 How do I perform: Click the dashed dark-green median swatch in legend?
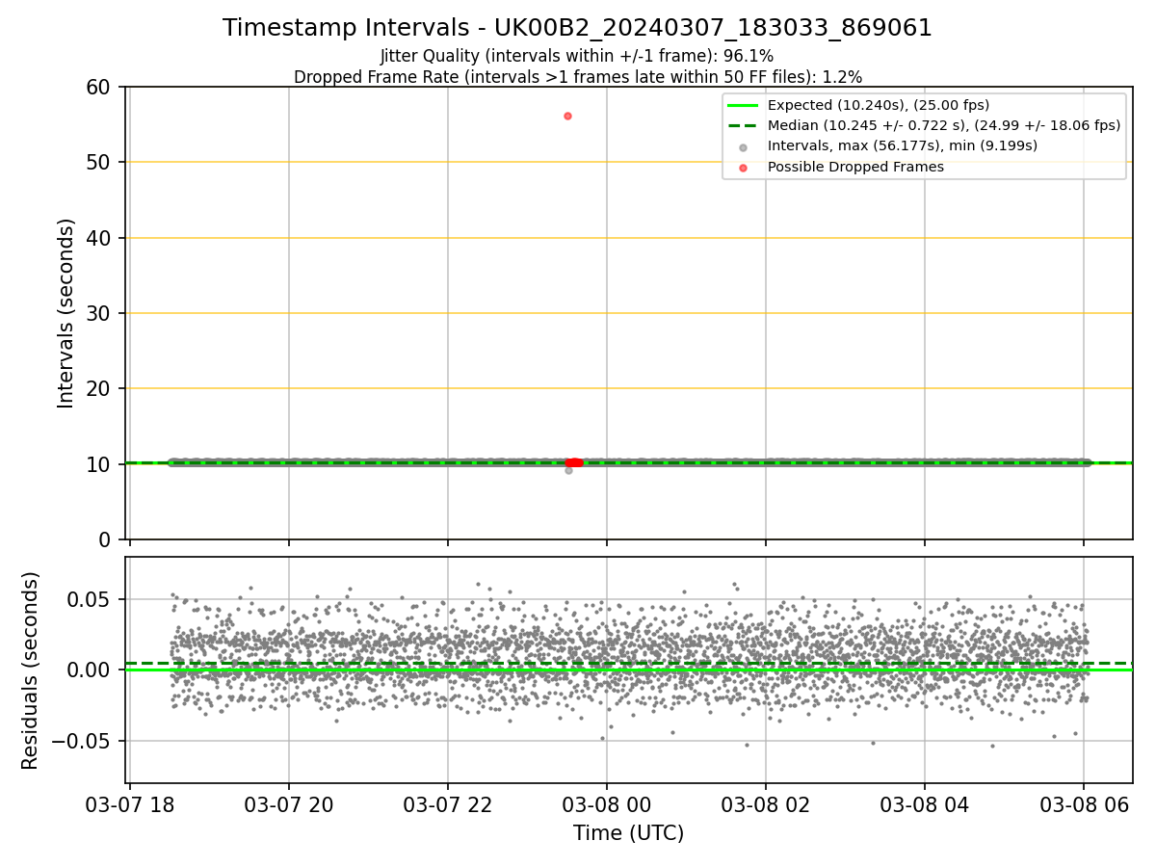743,125
